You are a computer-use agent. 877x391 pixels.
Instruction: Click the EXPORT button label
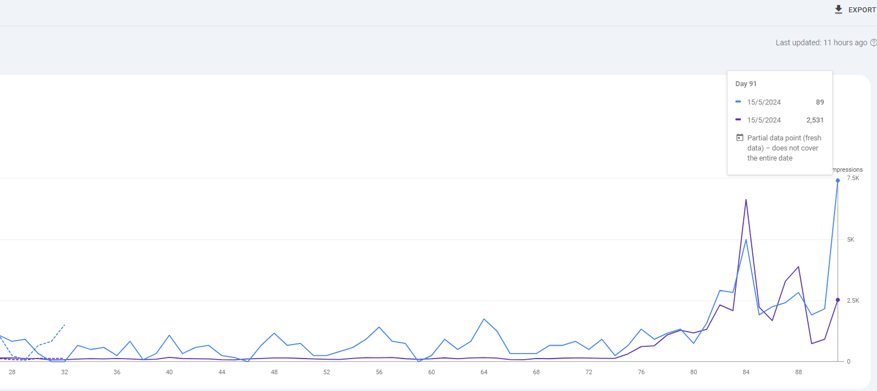click(x=862, y=10)
